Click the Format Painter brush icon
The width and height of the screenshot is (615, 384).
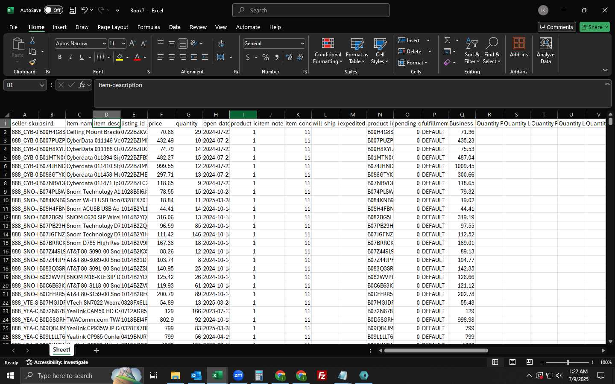point(32,62)
